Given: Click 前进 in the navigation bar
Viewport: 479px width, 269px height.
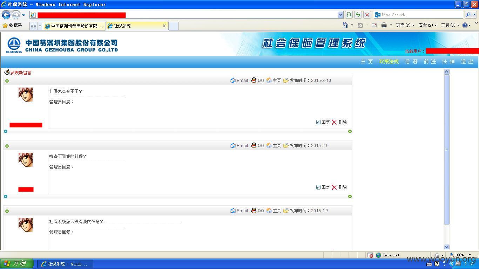Looking at the screenshot, I should tap(430, 62).
